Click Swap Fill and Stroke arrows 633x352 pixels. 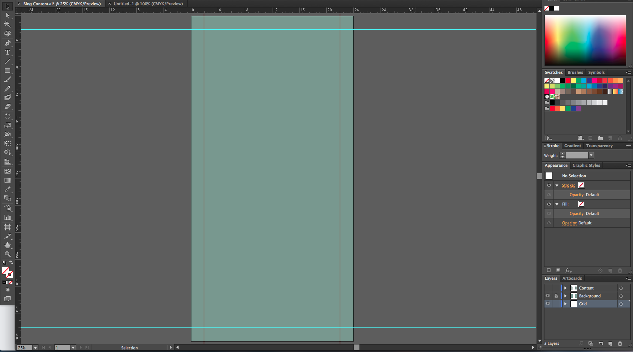[x=11, y=262]
